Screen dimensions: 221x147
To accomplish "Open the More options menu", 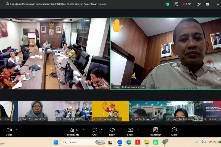I will [174, 132].
